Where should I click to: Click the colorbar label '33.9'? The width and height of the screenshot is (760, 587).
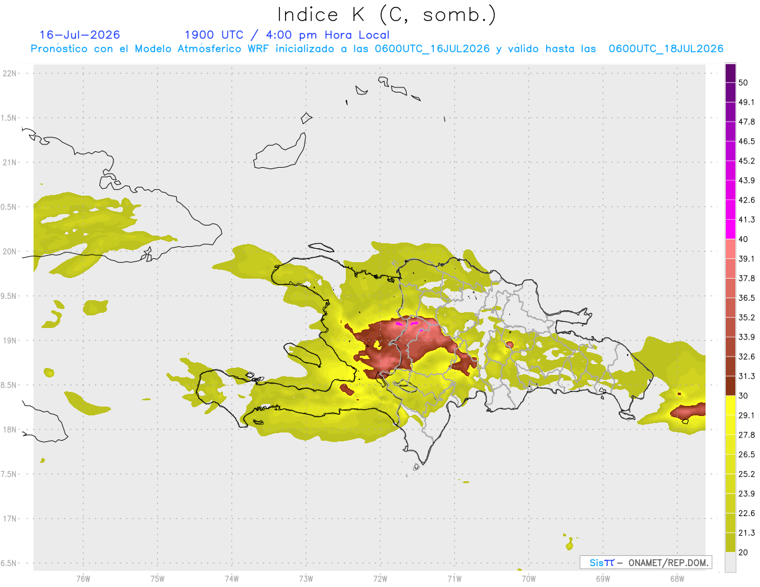[x=747, y=337]
